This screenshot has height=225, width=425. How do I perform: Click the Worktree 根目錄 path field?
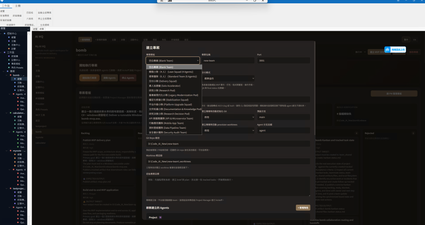(228, 161)
